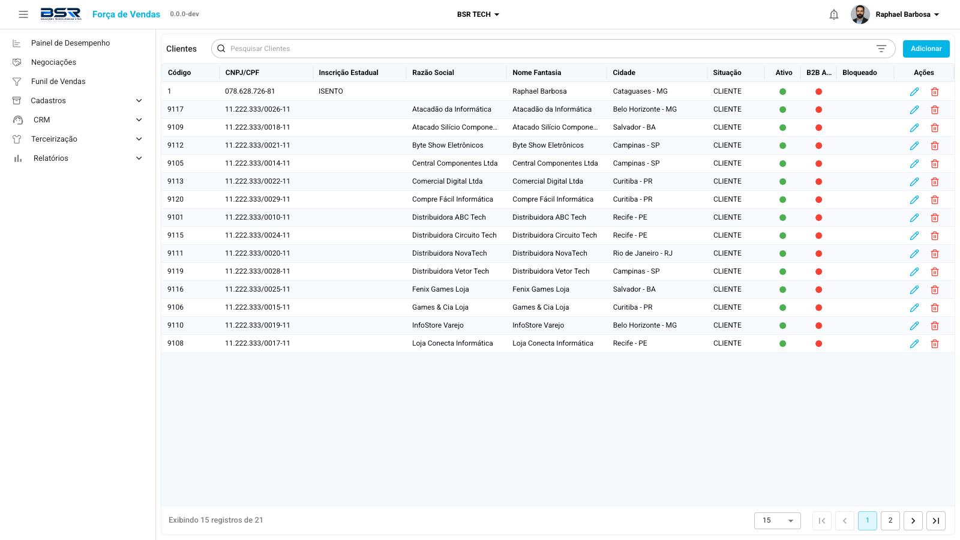Edit client 9112 Byte Show Eletrônicos
This screenshot has height=540, width=960.
tap(914, 146)
